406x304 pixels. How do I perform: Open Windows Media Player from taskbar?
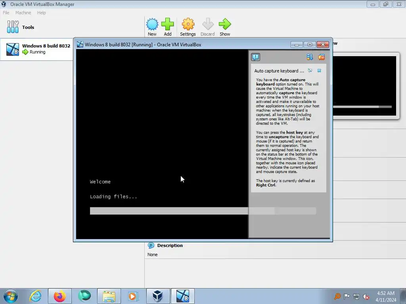pyautogui.click(x=133, y=296)
